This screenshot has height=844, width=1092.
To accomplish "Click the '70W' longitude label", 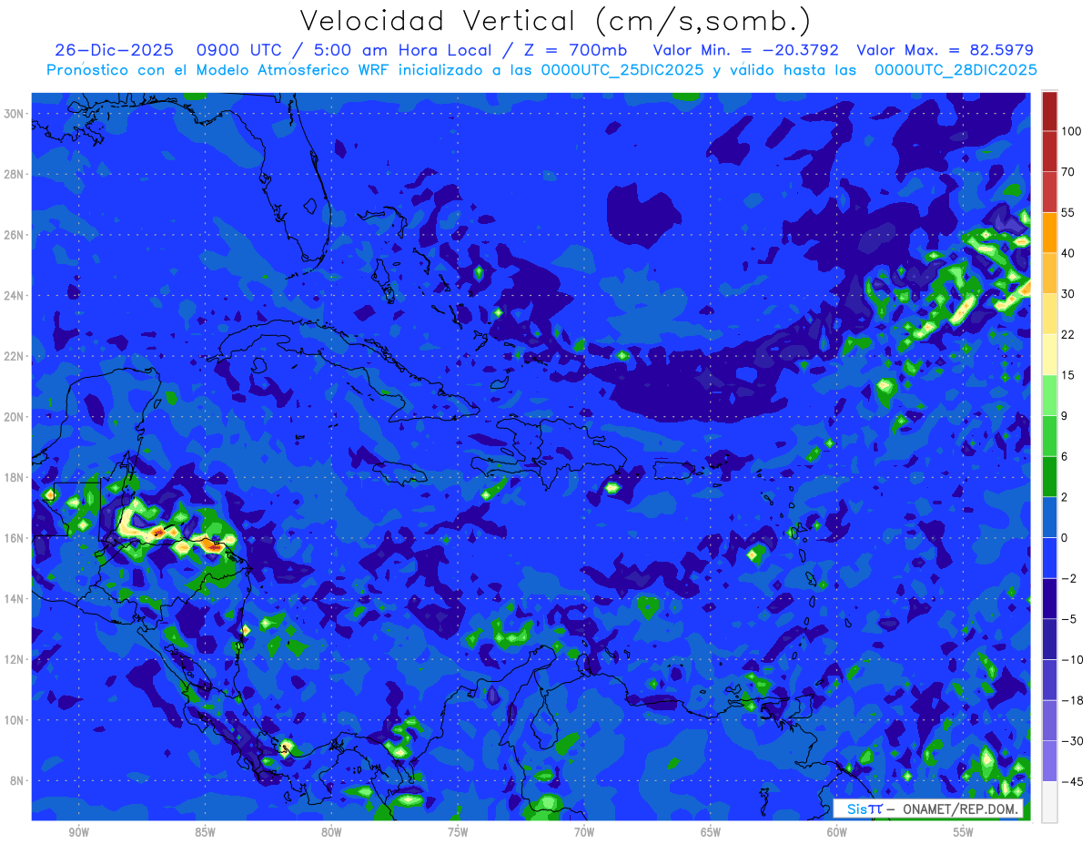I will (584, 832).
